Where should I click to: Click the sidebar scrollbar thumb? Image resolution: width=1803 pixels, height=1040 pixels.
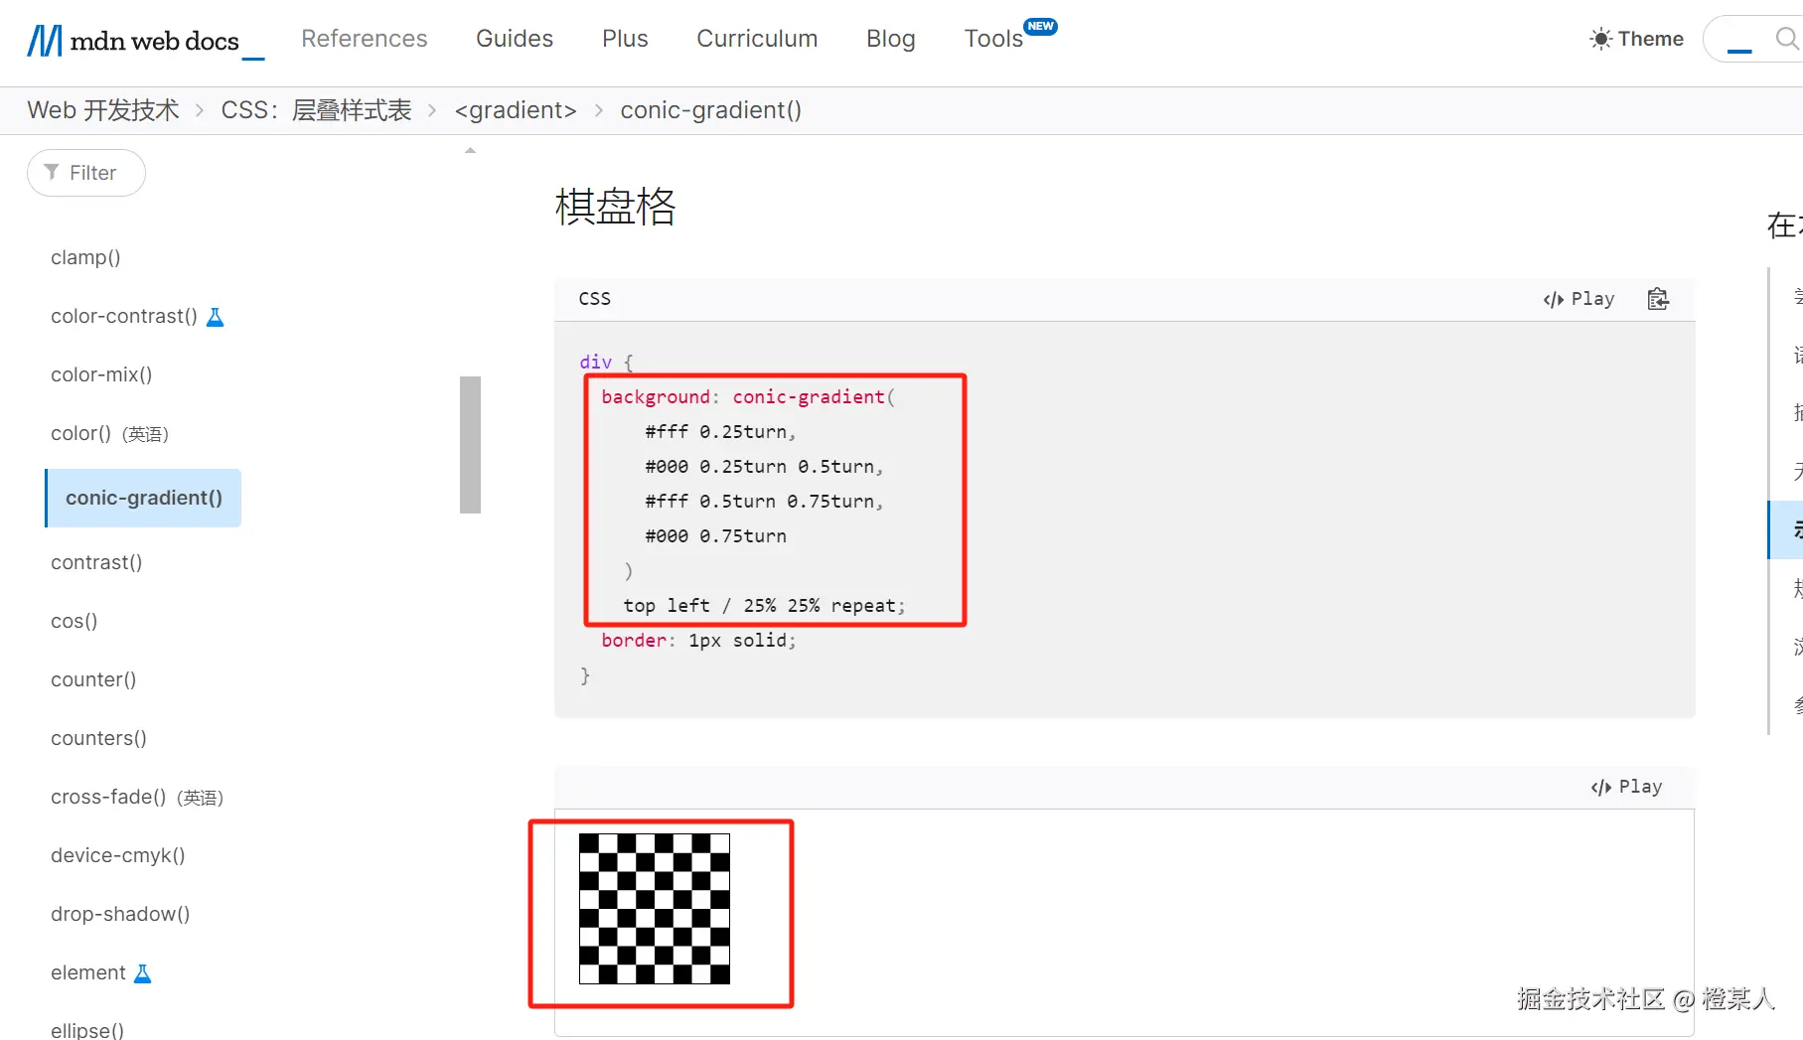[x=470, y=445]
